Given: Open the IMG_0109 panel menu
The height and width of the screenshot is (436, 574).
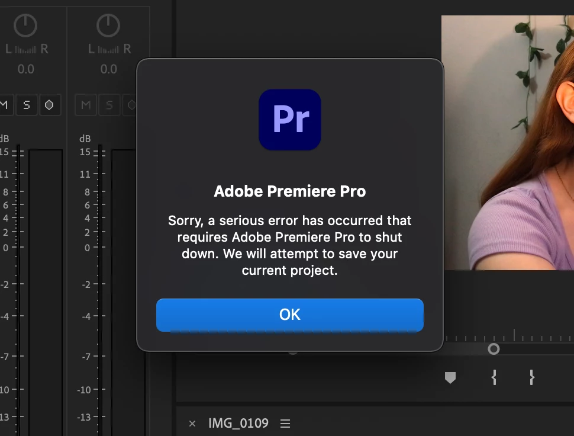Looking at the screenshot, I should (285, 424).
